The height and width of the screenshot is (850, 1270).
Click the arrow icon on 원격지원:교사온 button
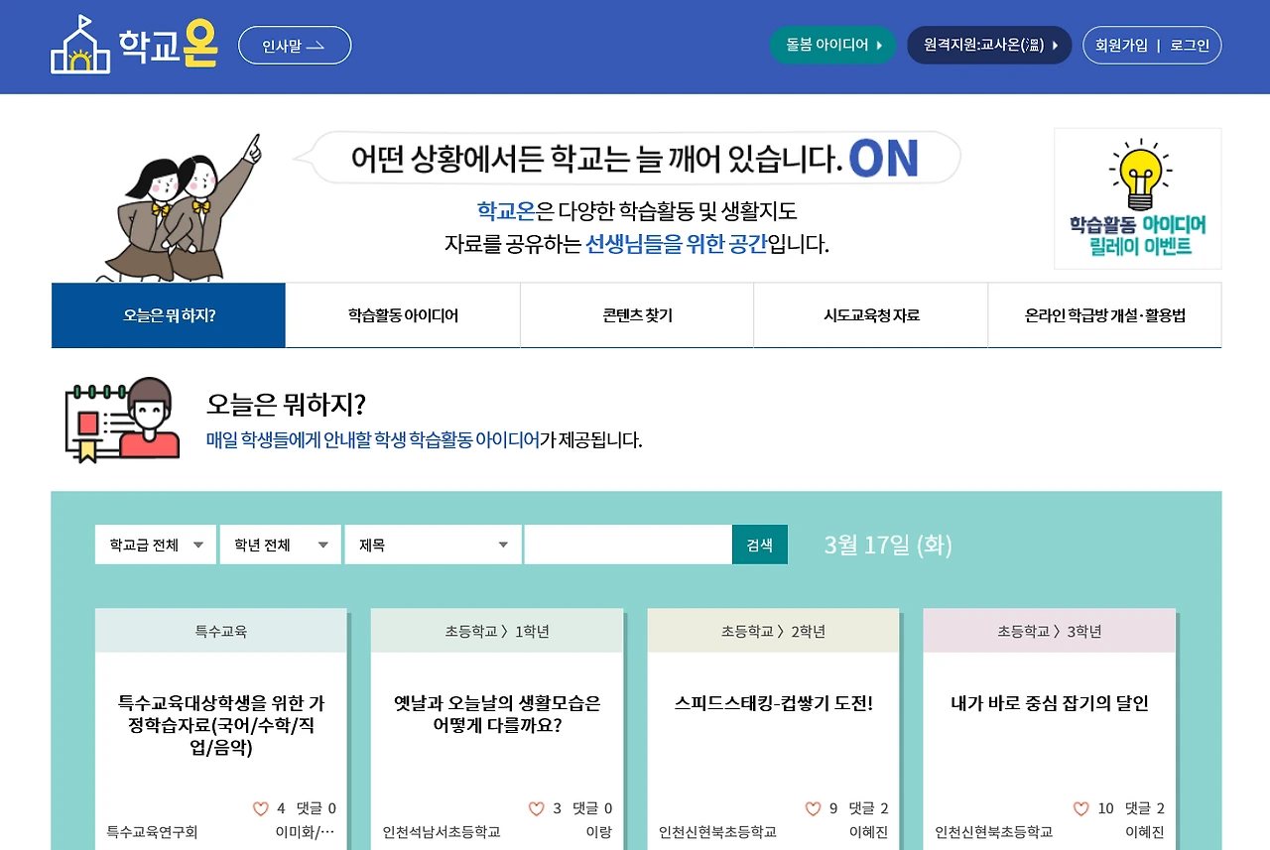pos(1056,45)
